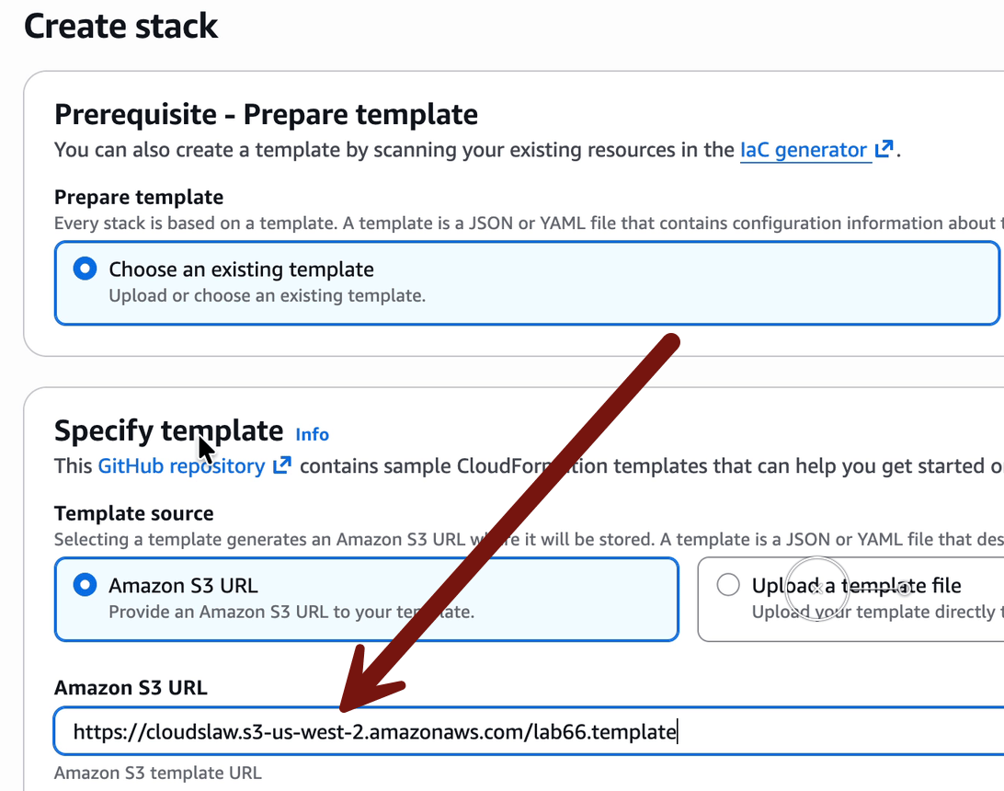The height and width of the screenshot is (791, 1004).
Task: Click the 'Prerequisite - Prepare template' heading
Action: click(x=266, y=114)
